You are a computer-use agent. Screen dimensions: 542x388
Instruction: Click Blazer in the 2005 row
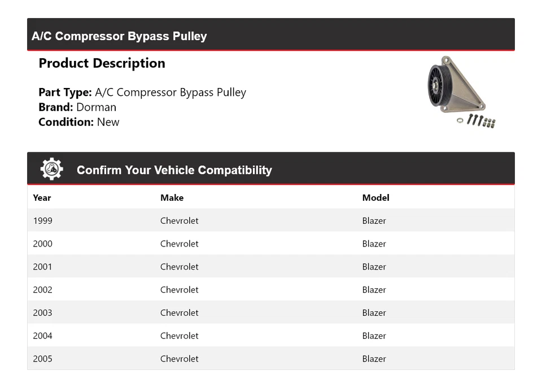coord(374,359)
